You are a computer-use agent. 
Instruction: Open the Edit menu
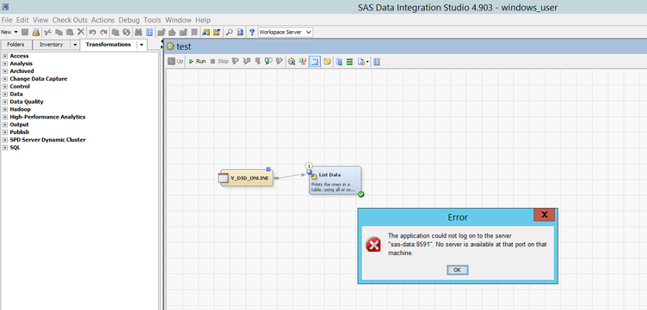pyautogui.click(x=22, y=20)
